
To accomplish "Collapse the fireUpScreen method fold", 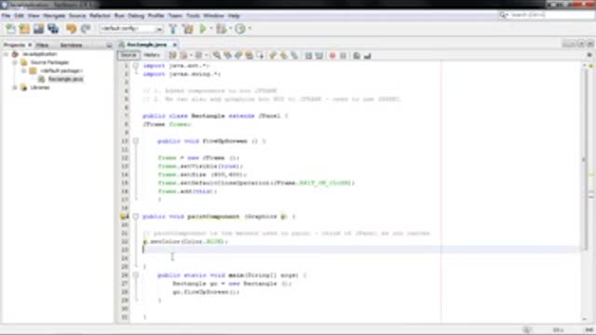I will 136,141.
